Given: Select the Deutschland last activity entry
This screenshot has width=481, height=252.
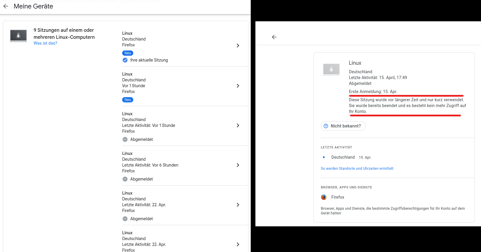Looking at the screenshot, I should point(343,157).
